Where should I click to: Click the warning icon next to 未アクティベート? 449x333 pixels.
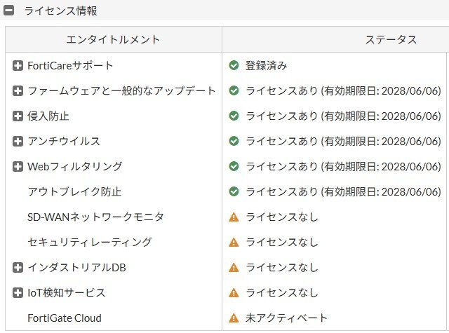[x=234, y=318]
